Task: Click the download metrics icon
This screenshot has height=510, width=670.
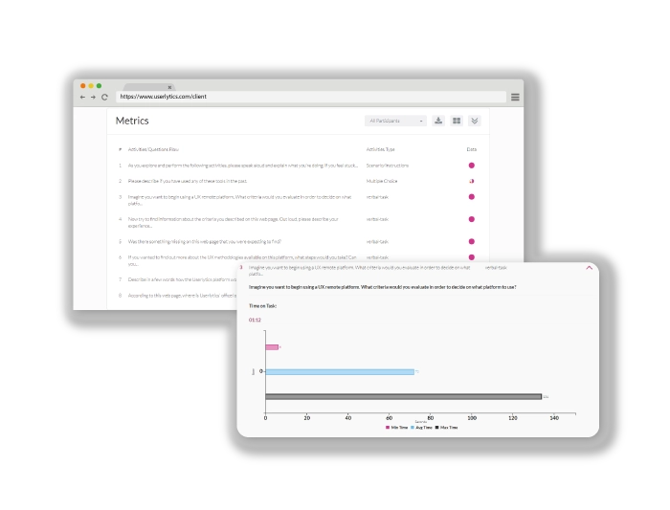Action: pos(438,121)
